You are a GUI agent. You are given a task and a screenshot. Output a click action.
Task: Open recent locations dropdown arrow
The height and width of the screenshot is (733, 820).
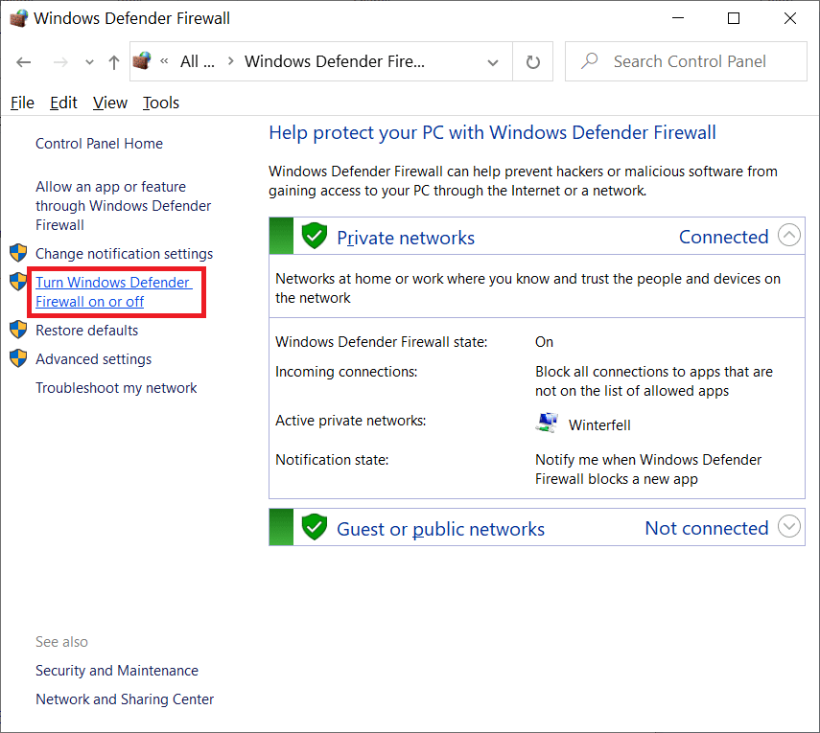[89, 62]
